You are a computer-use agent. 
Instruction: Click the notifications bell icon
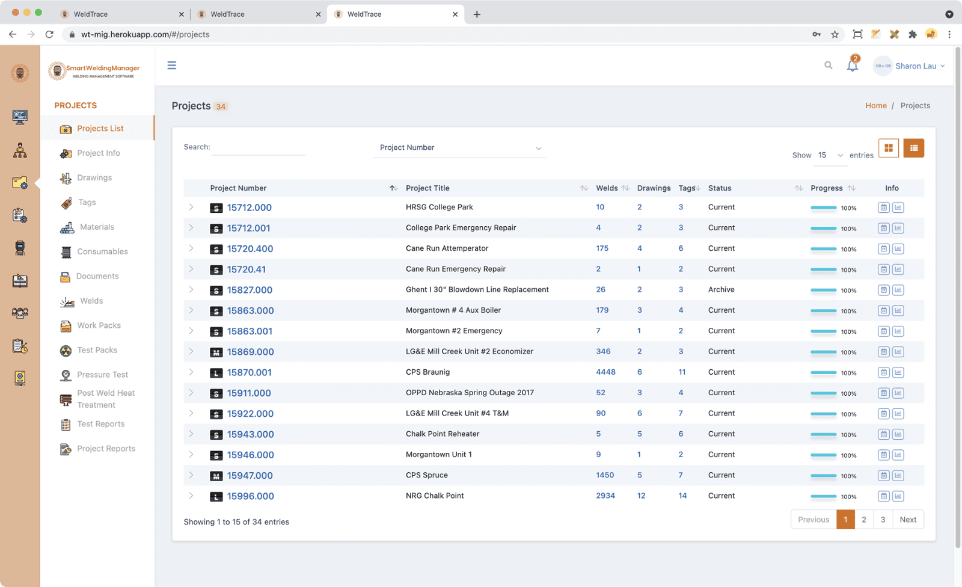coord(852,66)
